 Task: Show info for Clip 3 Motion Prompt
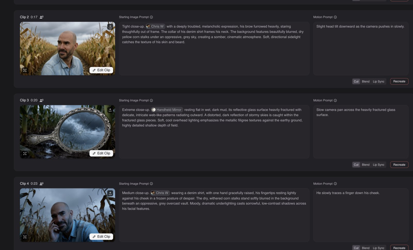click(335, 101)
